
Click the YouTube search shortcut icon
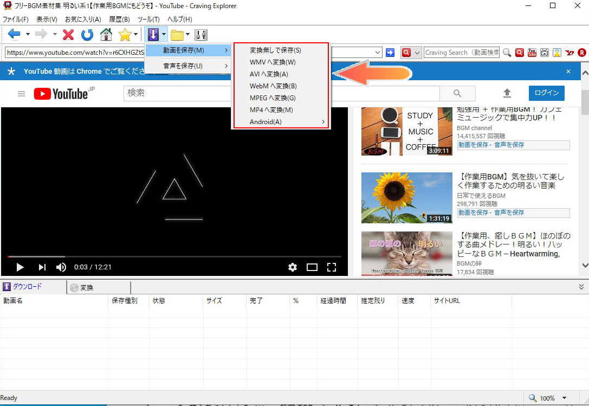click(532, 53)
